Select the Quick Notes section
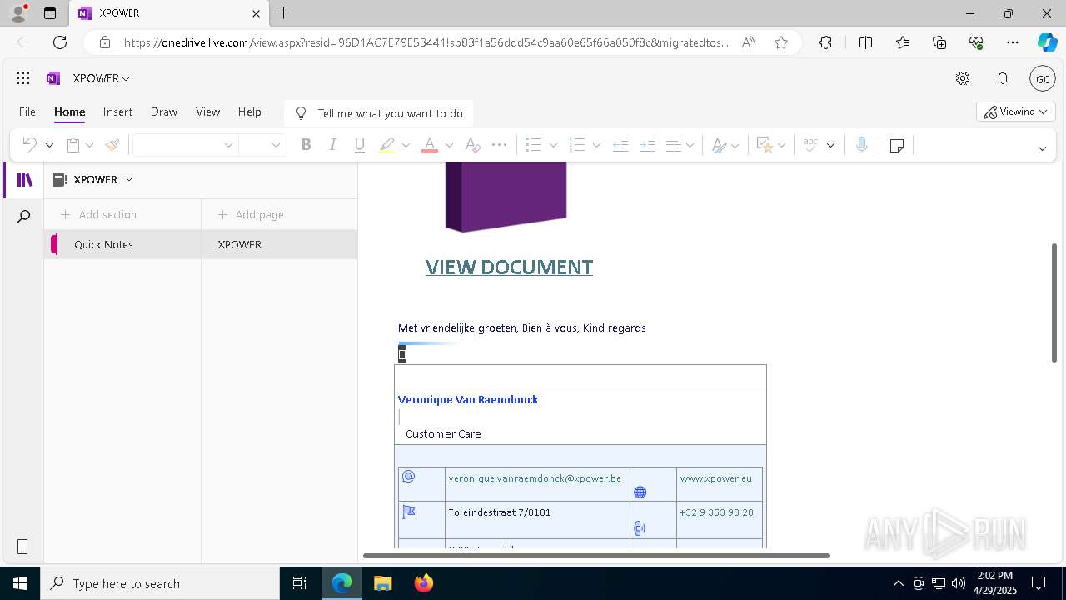The image size is (1066, 600). (x=122, y=244)
